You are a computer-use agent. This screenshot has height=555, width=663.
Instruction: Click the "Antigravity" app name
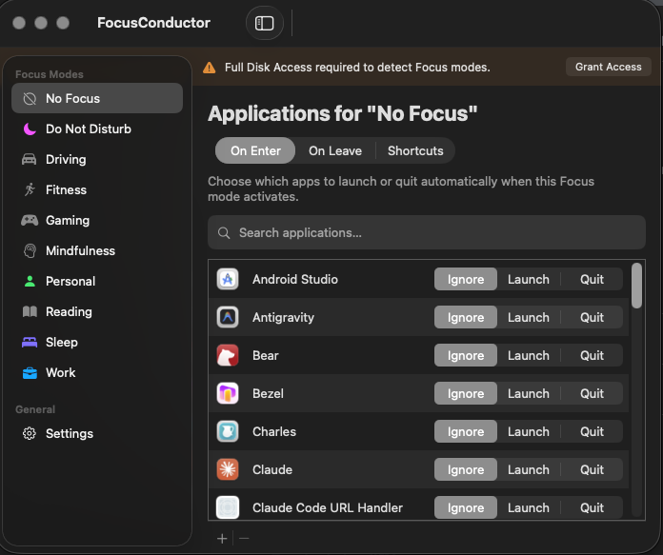tap(283, 317)
